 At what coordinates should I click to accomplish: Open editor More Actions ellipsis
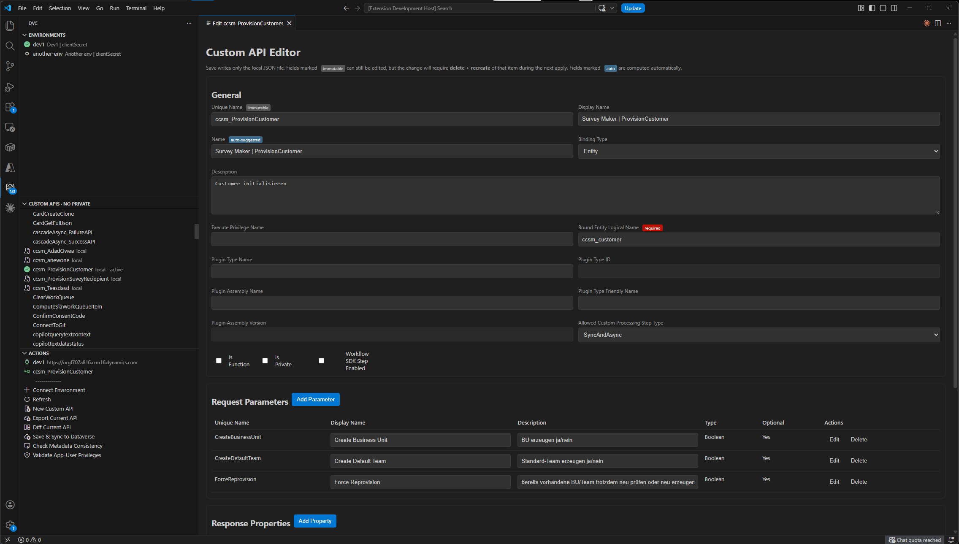click(x=949, y=23)
